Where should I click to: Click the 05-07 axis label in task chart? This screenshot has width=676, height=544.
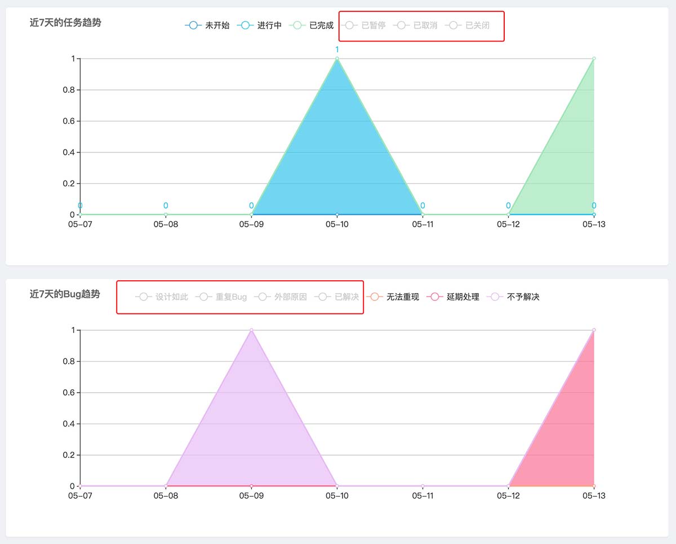pyautogui.click(x=80, y=224)
